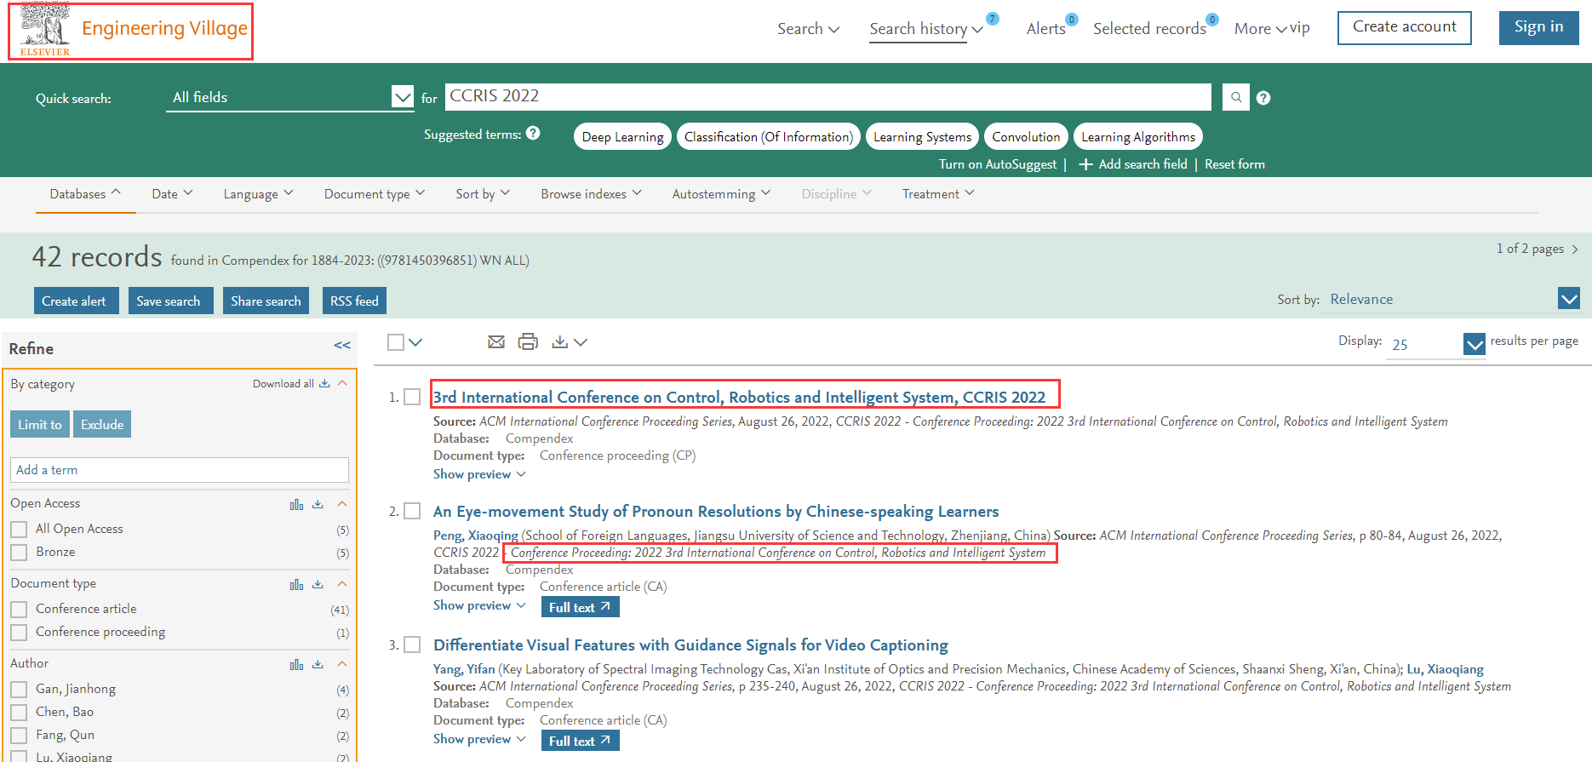Collapse the Open Access facet section
This screenshot has height=762, width=1592.
pyautogui.click(x=342, y=504)
